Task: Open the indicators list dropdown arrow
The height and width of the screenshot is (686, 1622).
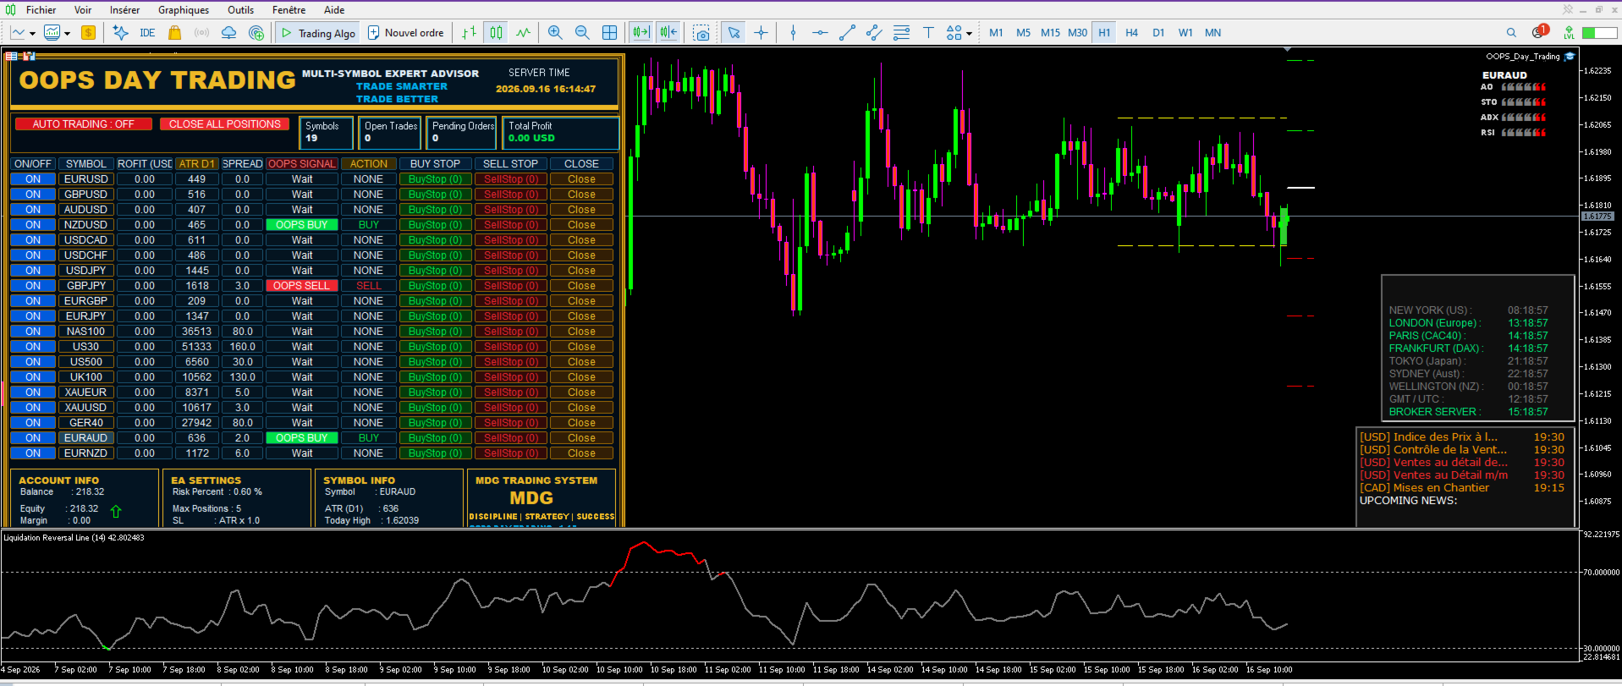Action: tap(66, 34)
